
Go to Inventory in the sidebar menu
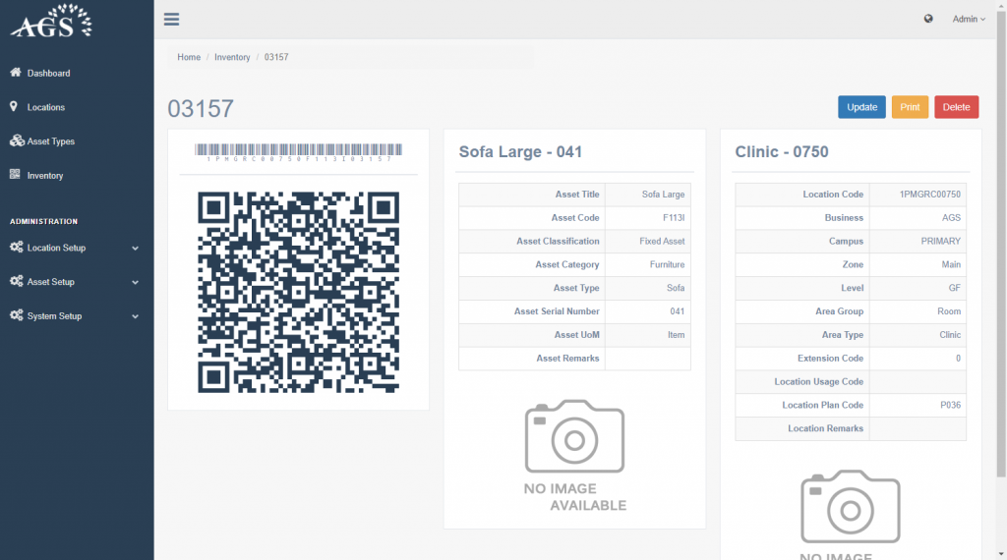(x=45, y=176)
